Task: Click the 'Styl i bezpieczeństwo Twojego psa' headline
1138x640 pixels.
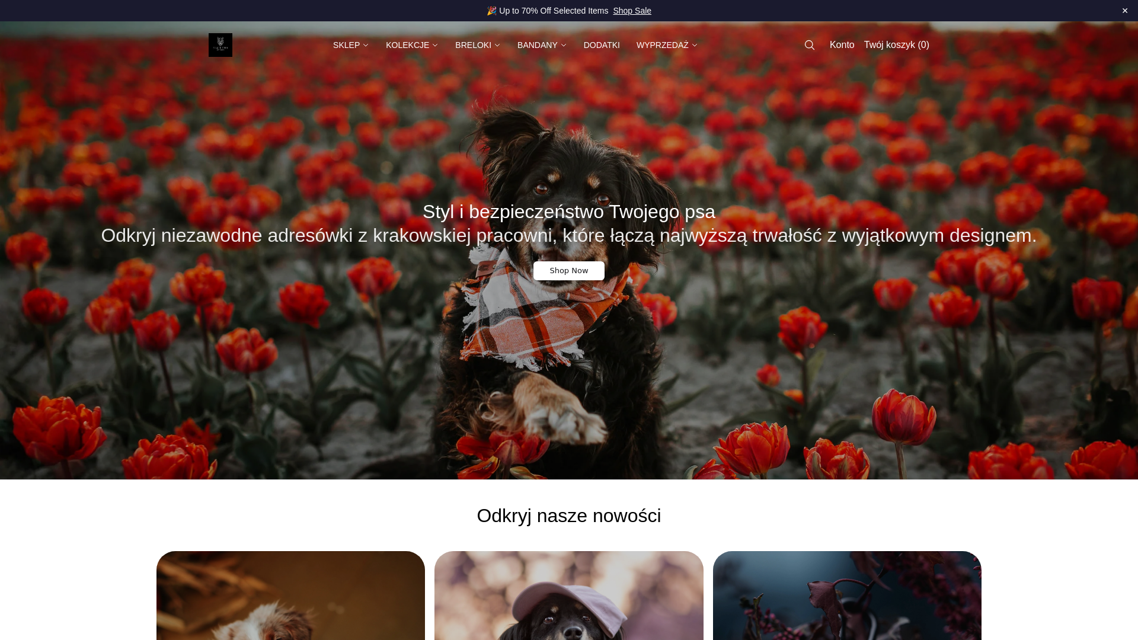Action: tap(569, 212)
